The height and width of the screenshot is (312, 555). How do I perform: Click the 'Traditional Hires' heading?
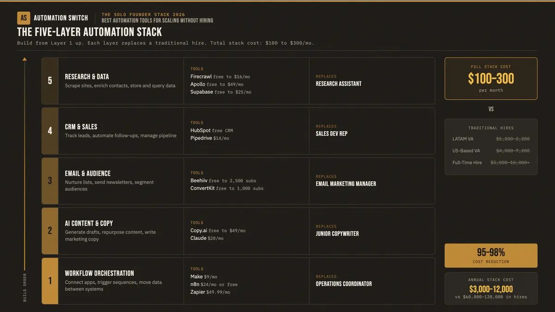click(x=491, y=128)
